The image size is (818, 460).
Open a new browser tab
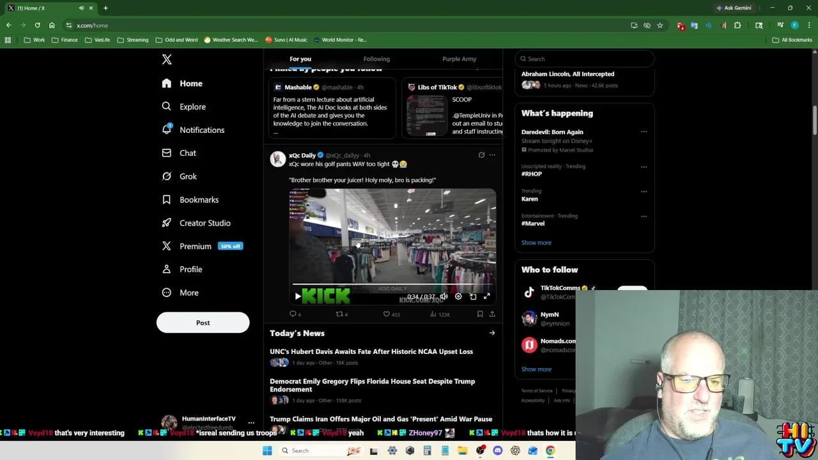click(x=105, y=8)
